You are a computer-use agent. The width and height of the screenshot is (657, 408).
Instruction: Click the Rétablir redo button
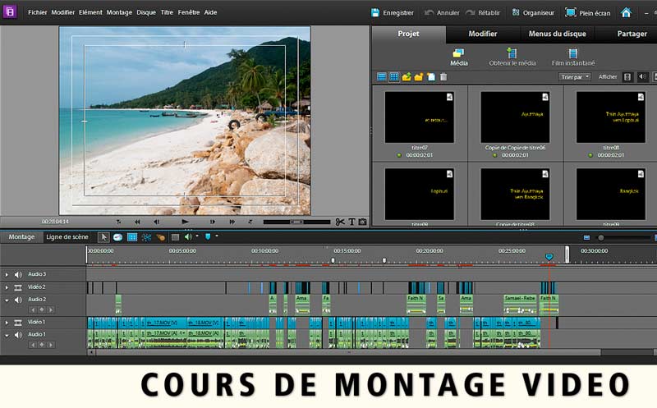[x=483, y=12]
